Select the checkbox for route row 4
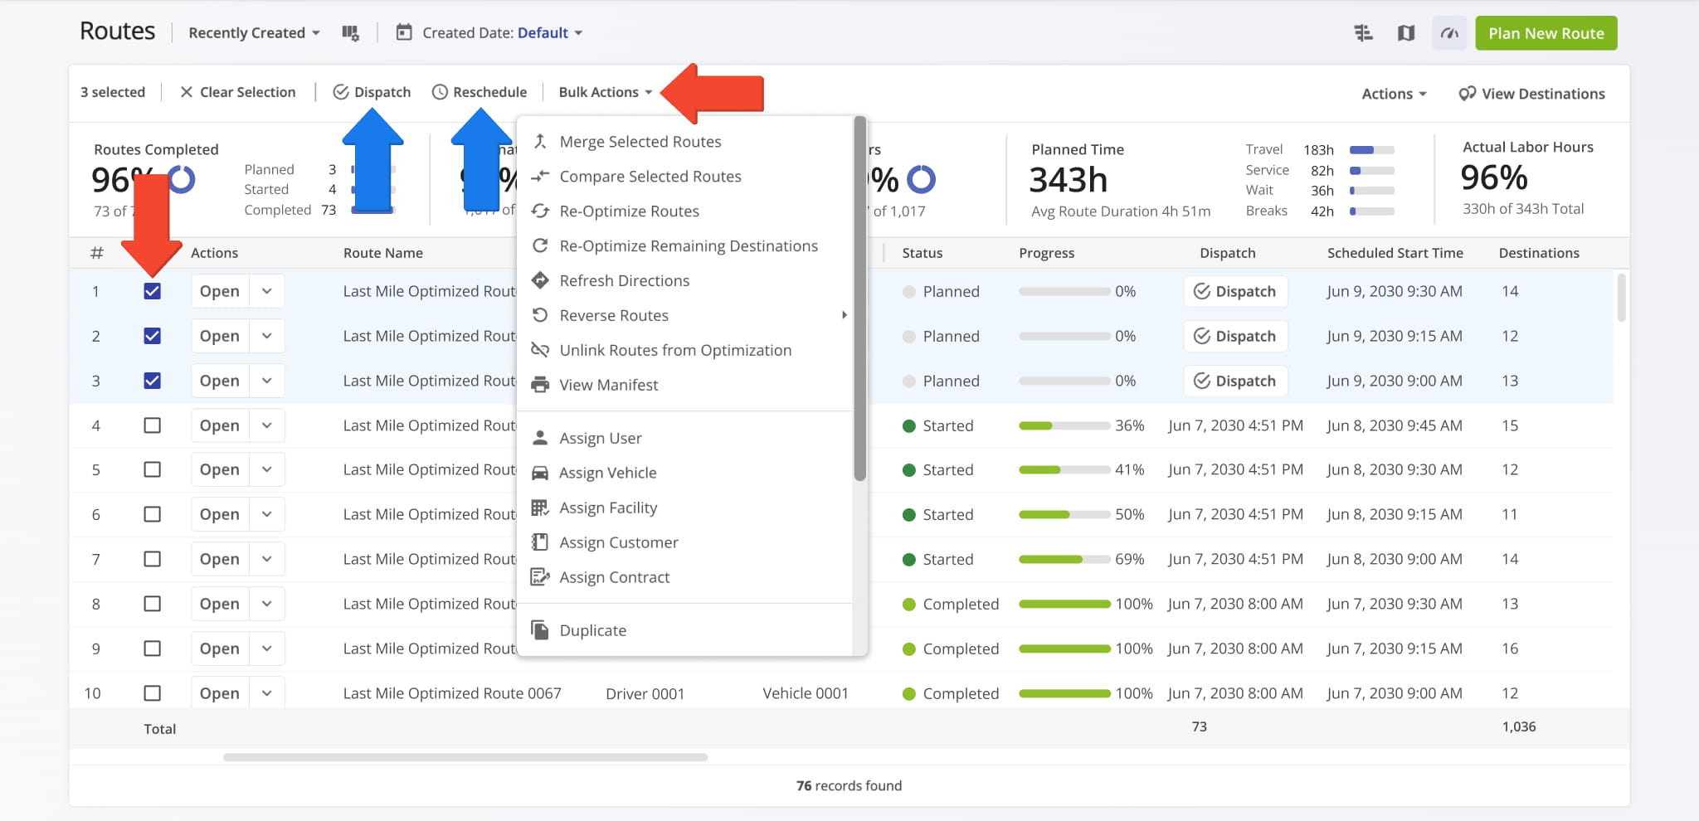This screenshot has width=1699, height=821. coord(152,425)
